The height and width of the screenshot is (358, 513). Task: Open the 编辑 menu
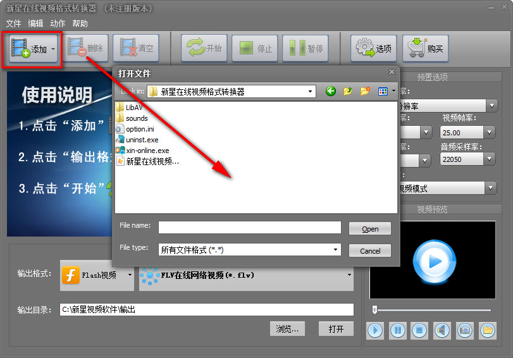click(x=35, y=23)
